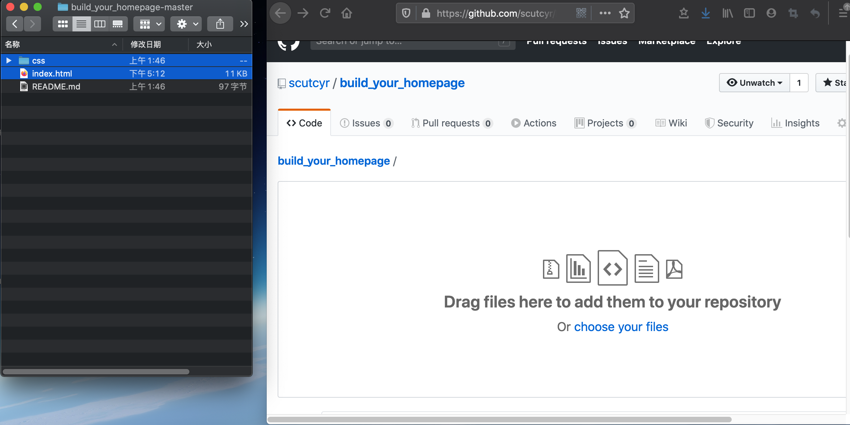Click choose your files link
850x425 pixels.
click(x=621, y=326)
